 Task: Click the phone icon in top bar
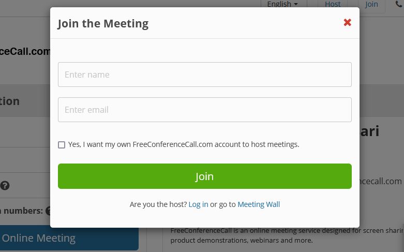[x=399, y=4]
